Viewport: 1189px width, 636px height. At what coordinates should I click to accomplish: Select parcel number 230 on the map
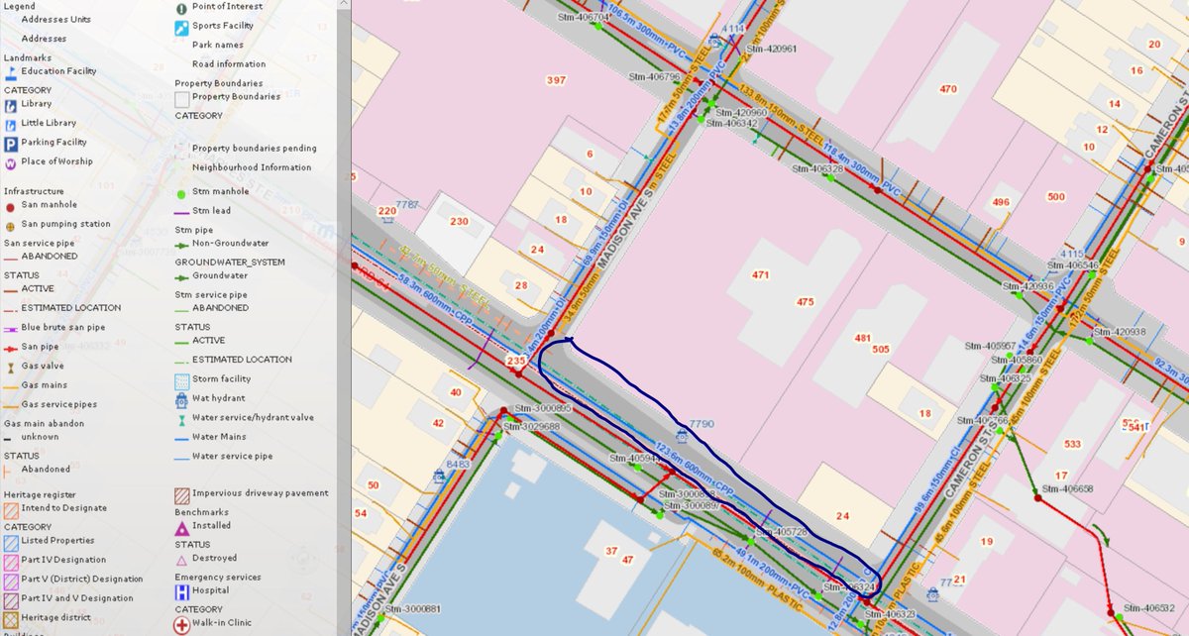459,222
